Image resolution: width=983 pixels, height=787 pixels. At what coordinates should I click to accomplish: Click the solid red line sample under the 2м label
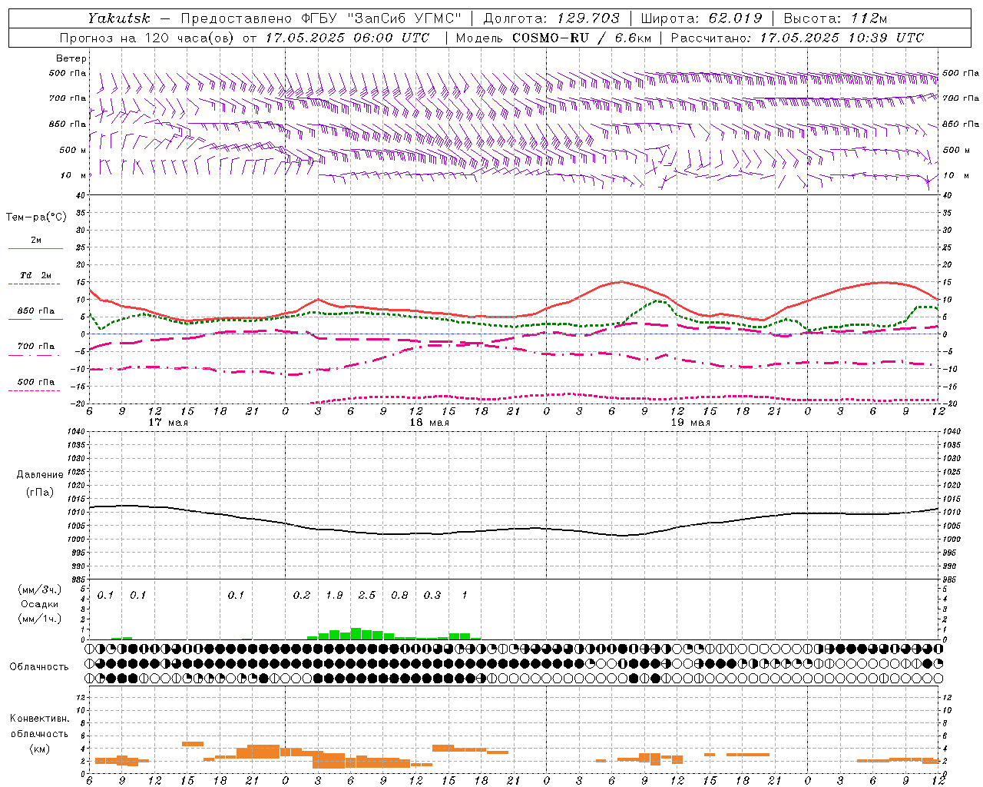(35, 249)
